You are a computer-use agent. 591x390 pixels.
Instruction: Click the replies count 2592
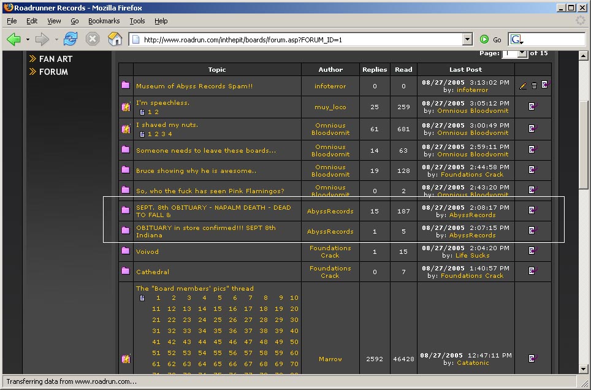(x=375, y=359)
